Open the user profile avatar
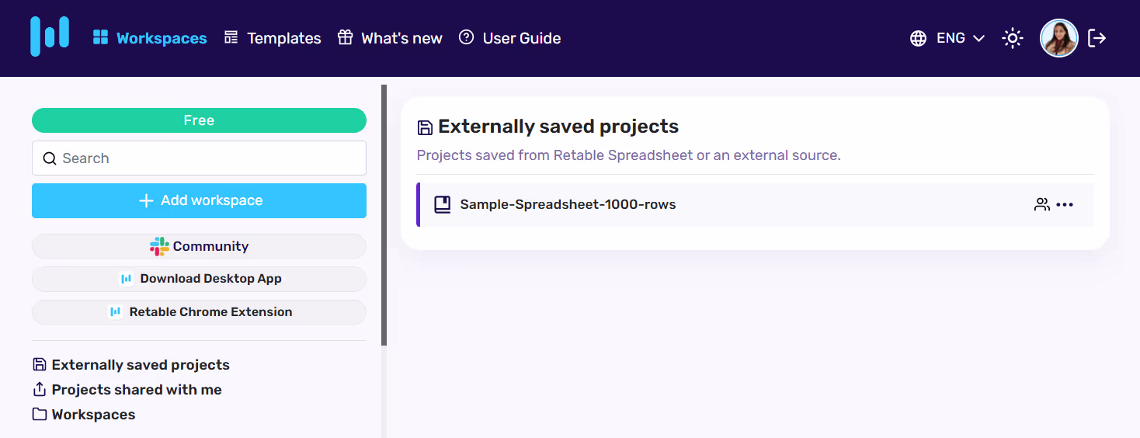Image resolution: width=1140 pixels, height=438 pixels. [1059, 38]
